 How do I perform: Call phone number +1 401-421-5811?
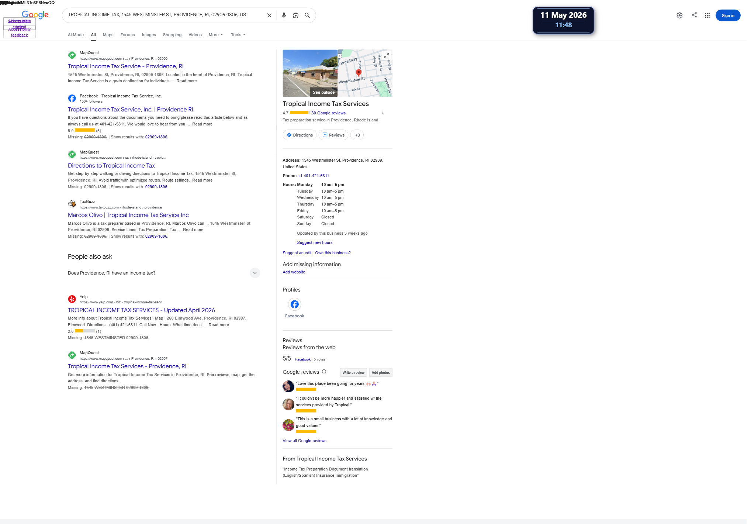point(314,176)
